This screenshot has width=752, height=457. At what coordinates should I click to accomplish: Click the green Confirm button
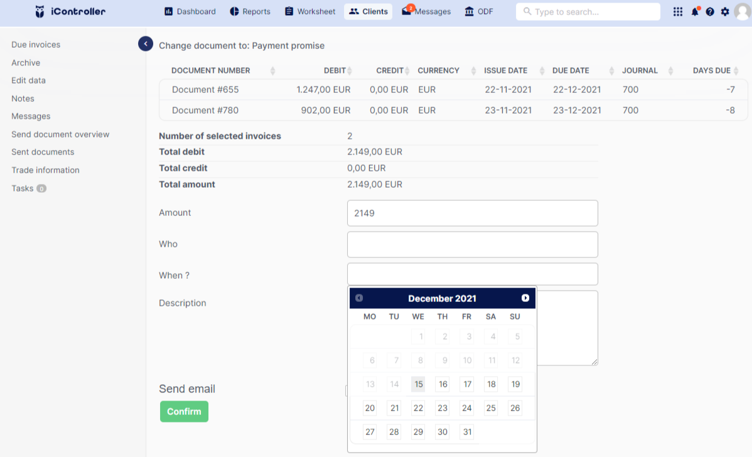tap(184, 411)
